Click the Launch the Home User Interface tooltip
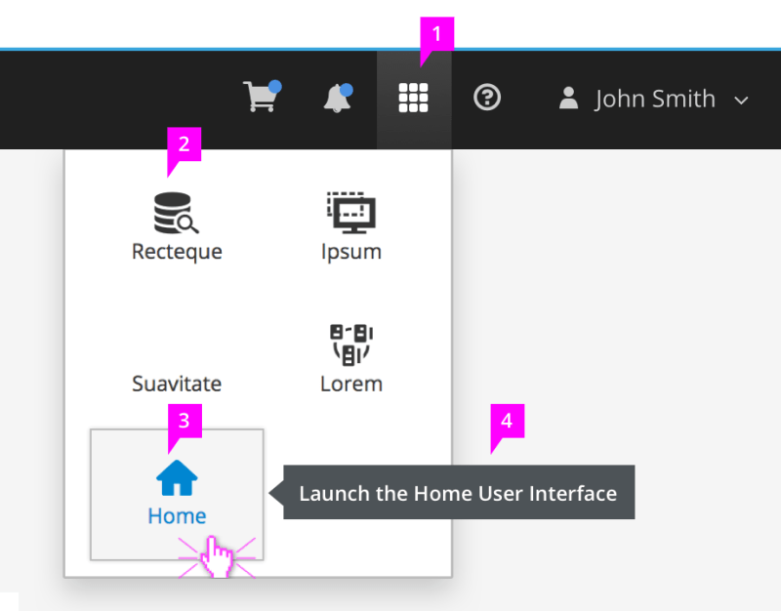Screen dimensions: 781x611 pyautogui.click(x=459, y=493)
